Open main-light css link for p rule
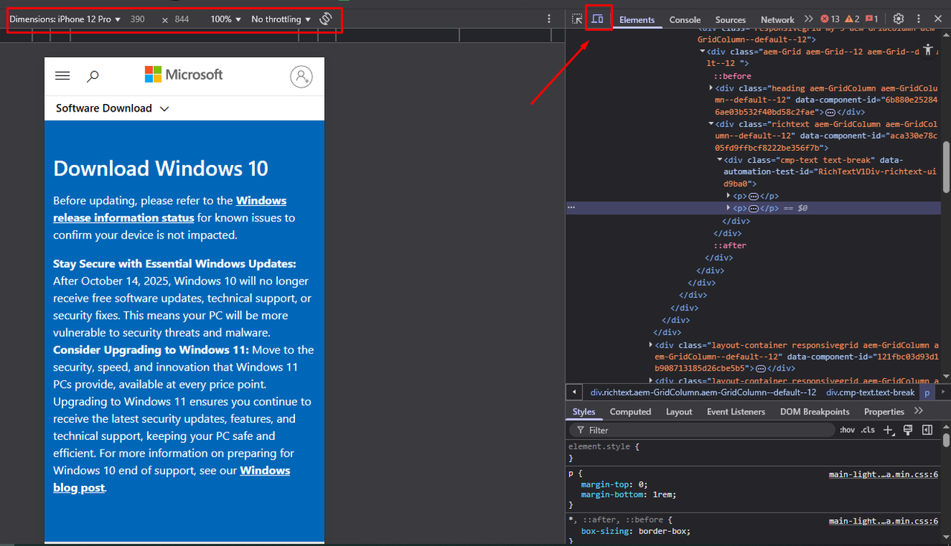The height and width of the screenshot is (546, 951). coord(883,474)
